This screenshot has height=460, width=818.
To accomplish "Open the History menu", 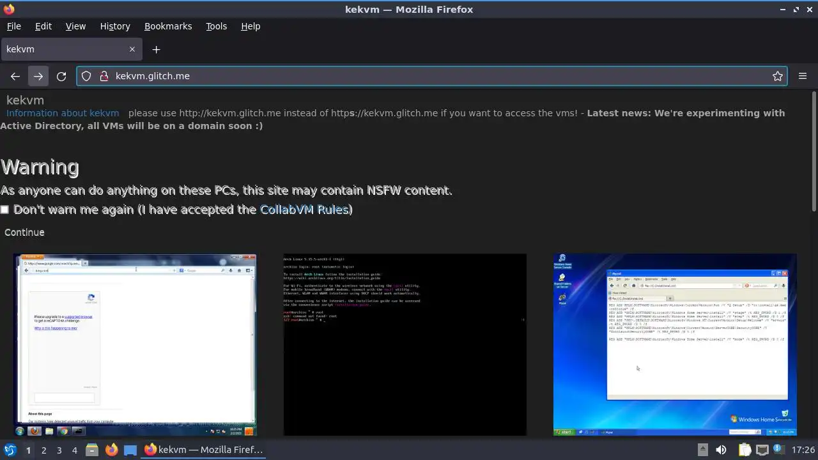I will (x=115, y=26).
